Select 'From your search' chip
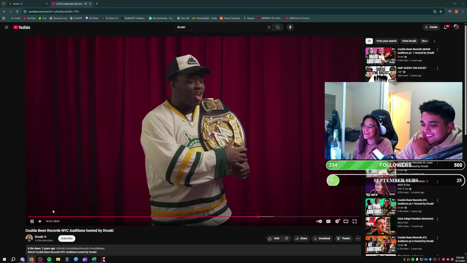 386,41
